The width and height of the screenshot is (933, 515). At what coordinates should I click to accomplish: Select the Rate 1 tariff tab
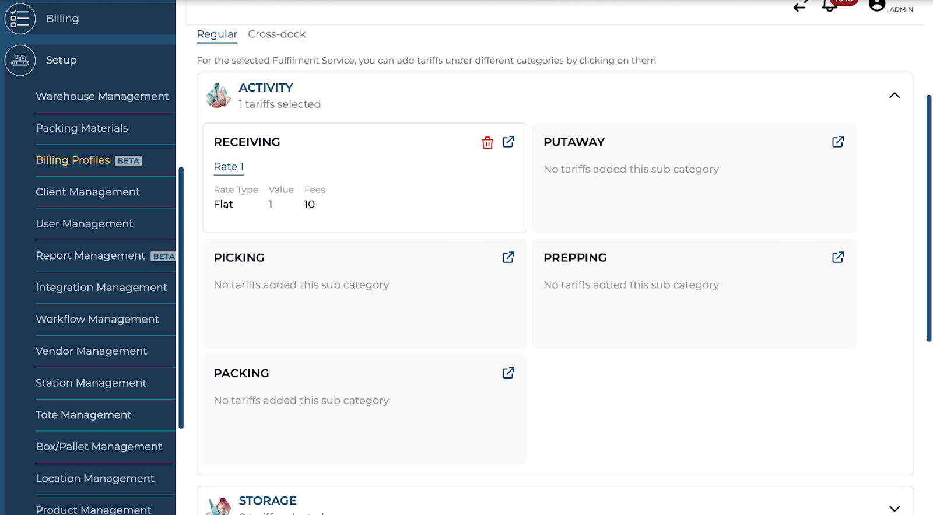229,167
